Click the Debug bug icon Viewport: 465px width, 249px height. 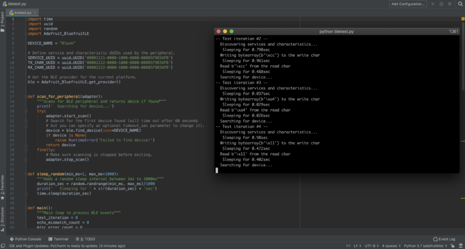(x=441, y=4)
